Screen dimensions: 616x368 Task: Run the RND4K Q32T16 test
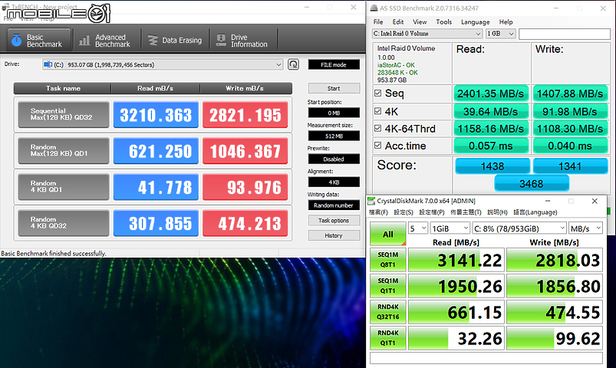[387, 312]
